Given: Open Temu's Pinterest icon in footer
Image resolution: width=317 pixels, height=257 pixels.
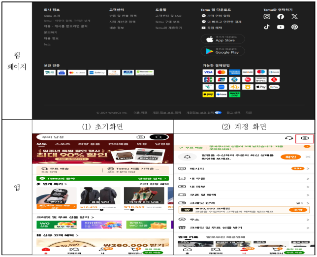Looking at the screenshot, I should tap(294, 27).
